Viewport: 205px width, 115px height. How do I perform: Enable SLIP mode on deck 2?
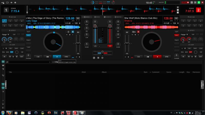click(177, 32)
